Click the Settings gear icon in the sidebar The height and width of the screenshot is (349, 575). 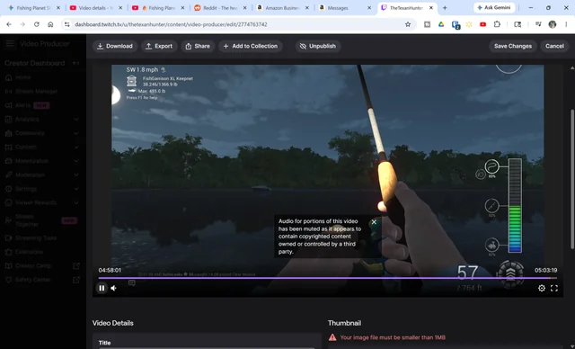8,189
